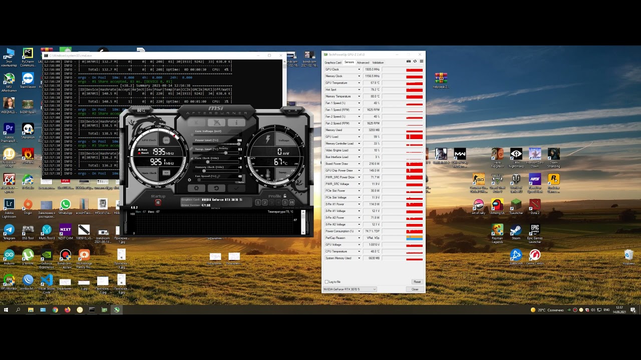641x360 pixels.
Task: Open Hot Spot sensor dropdown arrow
Action: [359, 89]
